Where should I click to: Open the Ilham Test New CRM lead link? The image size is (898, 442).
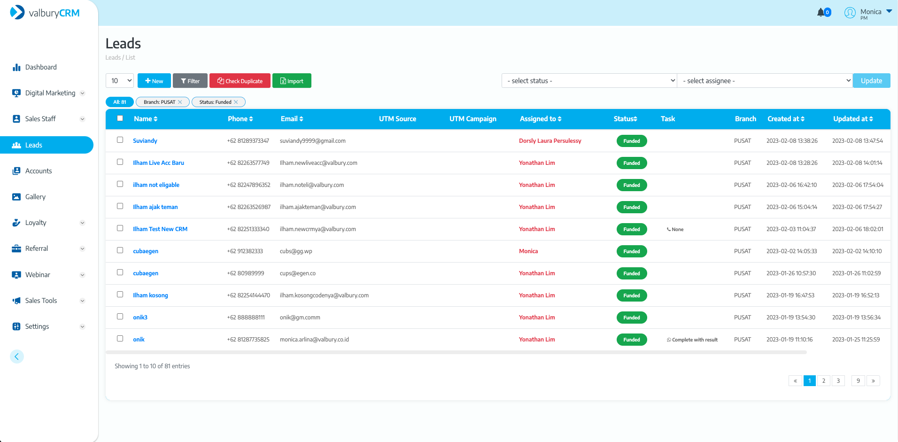click(x=160, y=229)
